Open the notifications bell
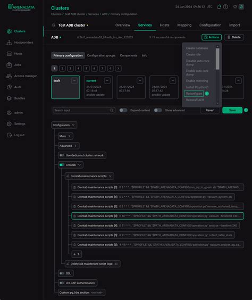The image size is (252, 300). 219,7
